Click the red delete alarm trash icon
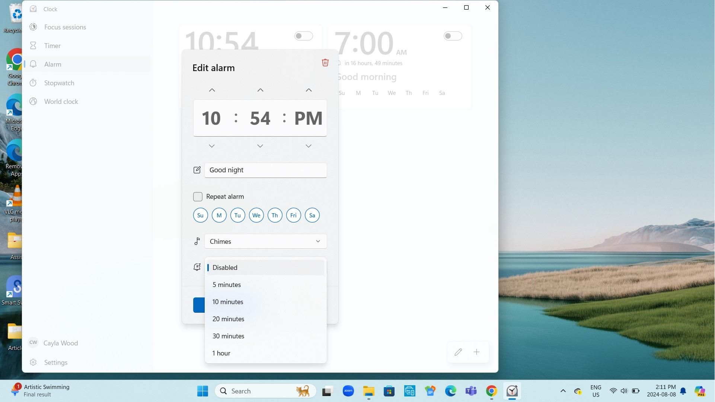The image size is (715, 402). coord(325,63)
